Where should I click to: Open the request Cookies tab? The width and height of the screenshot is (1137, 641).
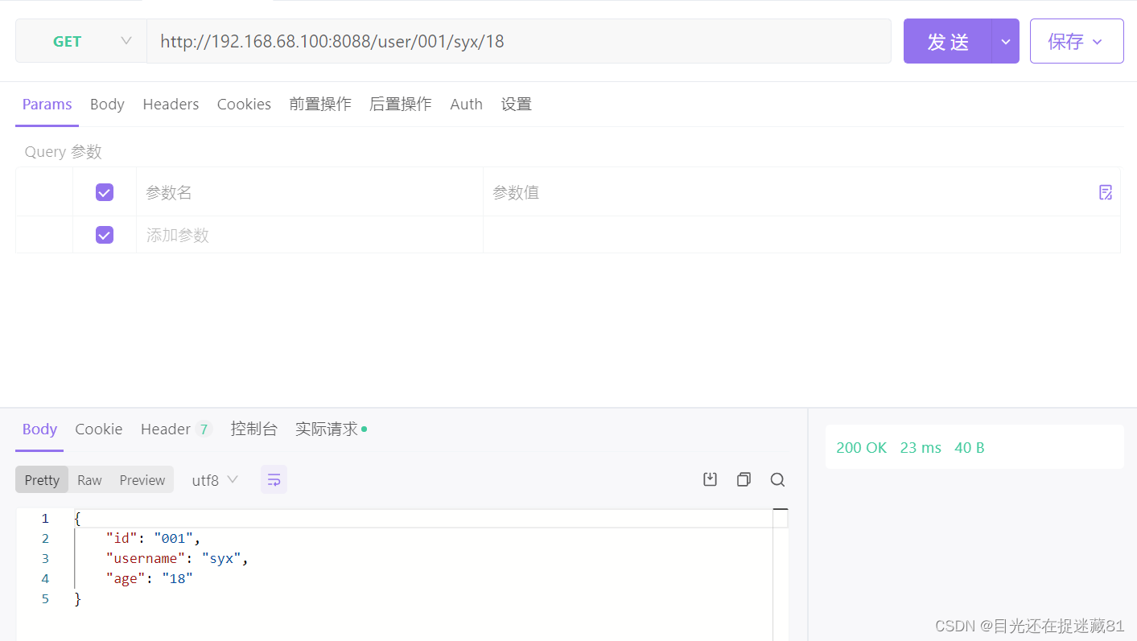pos(244,105)
